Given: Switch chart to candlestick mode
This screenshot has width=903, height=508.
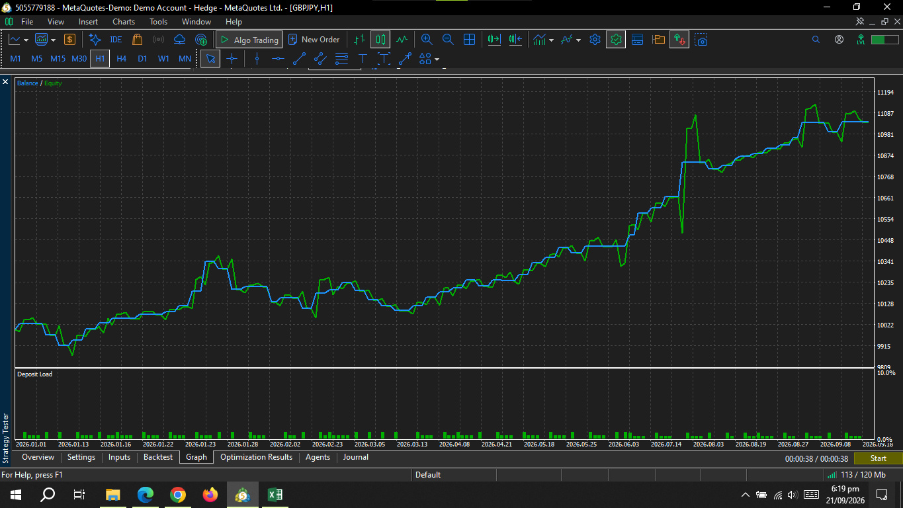Looking at the screenshot, I should pos(380,40).
